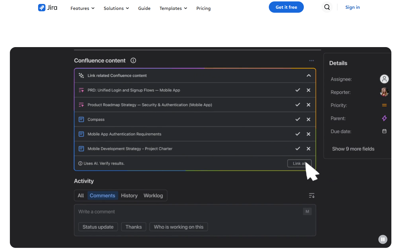
Task: Click Mobile App Authentication Requirements title
Action: click(124, 134)
